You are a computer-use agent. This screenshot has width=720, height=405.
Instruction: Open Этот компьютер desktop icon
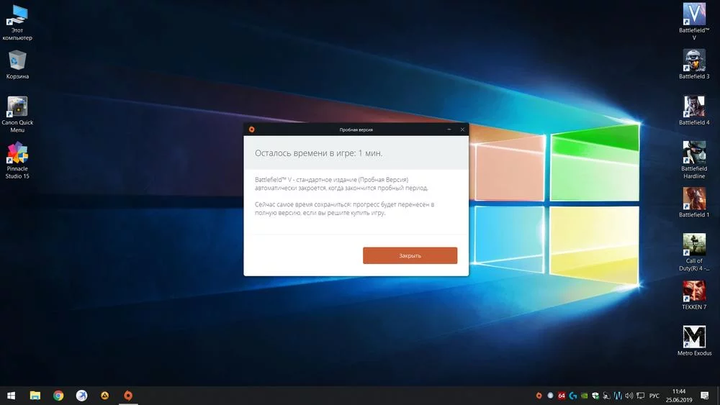pos(17,22)
